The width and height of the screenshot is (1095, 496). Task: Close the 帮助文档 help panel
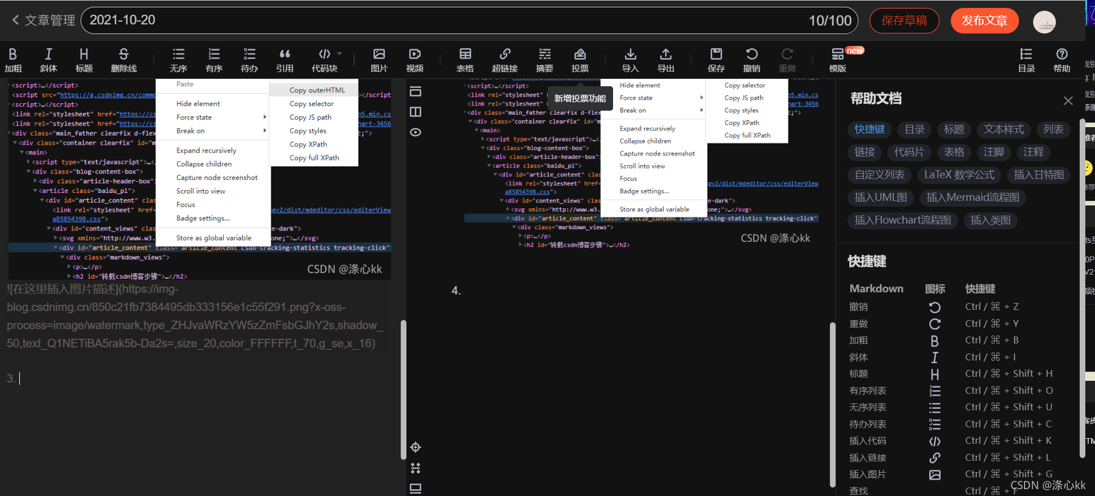coord(1068,100)
